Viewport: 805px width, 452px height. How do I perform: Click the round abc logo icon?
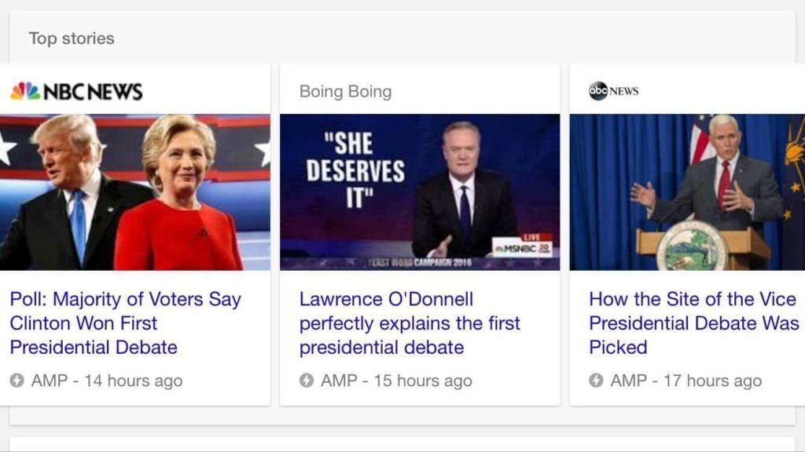coord(598,91)
